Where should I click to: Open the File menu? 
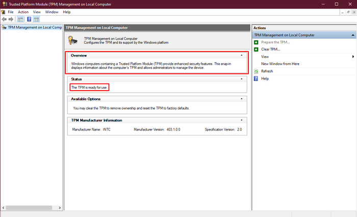coord(11,12)
